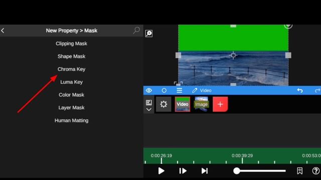This screenshot has height=180, width=321.
Task: Click the left-middle resize handle on preview
Action: pos(179,55)
